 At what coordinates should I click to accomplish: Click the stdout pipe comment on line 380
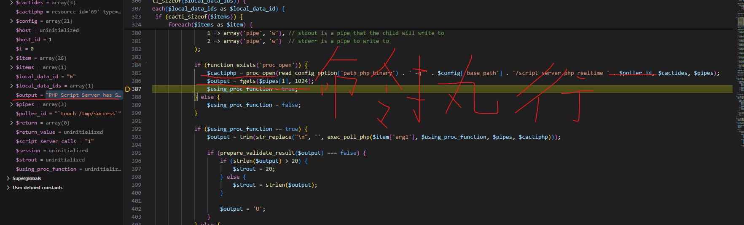point(366,33)
